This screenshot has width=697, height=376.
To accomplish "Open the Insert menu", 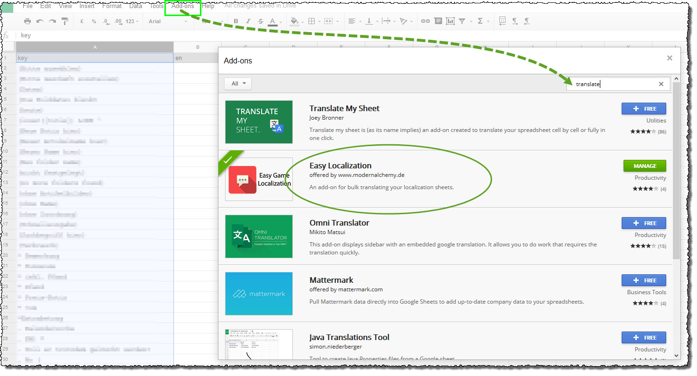I will click(87, 6).
